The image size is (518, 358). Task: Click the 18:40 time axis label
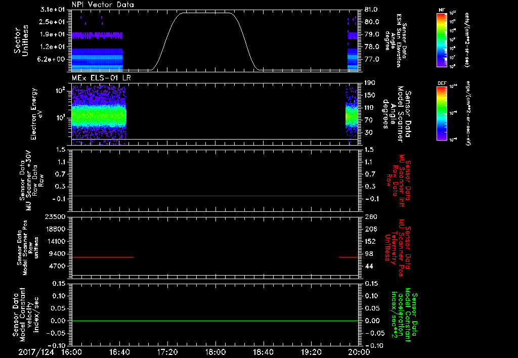click(263, 352)
